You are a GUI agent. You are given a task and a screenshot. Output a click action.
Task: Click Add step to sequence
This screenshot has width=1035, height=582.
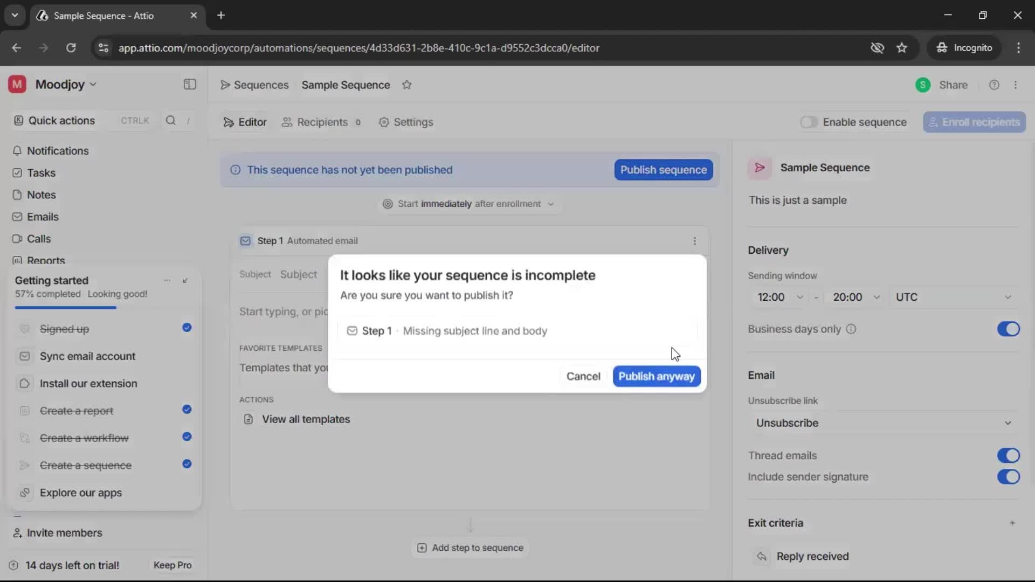[470, 548]
